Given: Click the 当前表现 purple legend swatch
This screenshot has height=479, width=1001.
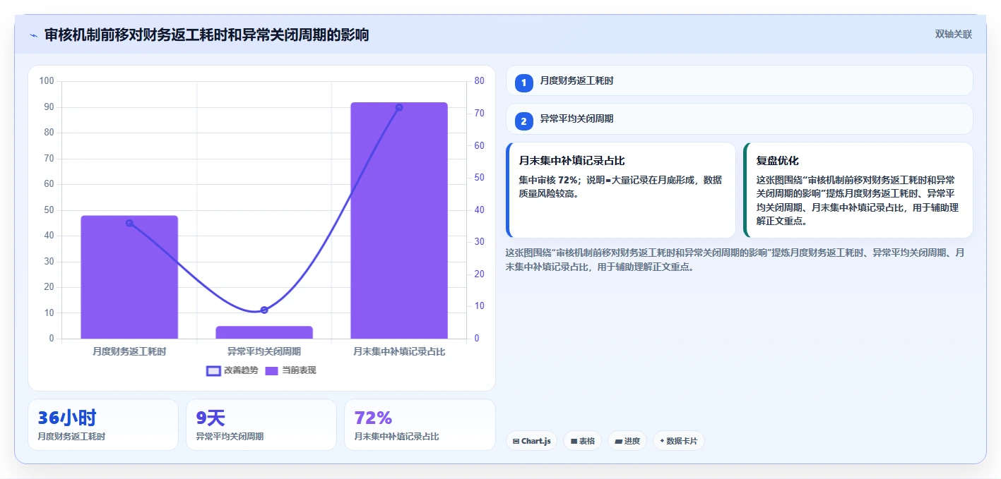Looking at the screenshot, I should pyautogui.click(x=272, y=370).
